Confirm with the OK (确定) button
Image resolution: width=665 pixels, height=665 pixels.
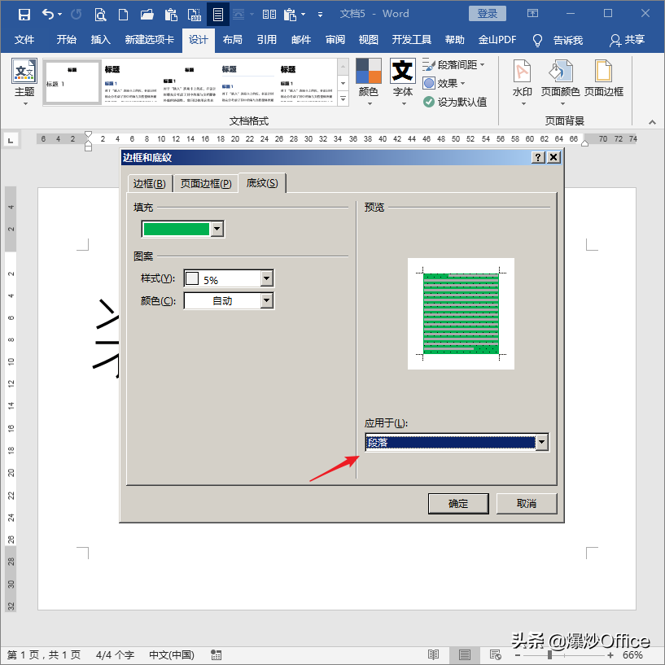pos(458,503)
